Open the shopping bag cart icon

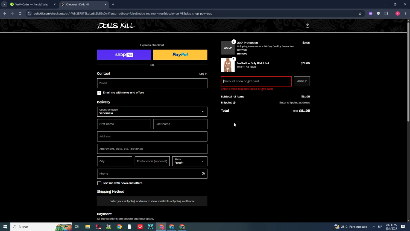pos(307,26)
